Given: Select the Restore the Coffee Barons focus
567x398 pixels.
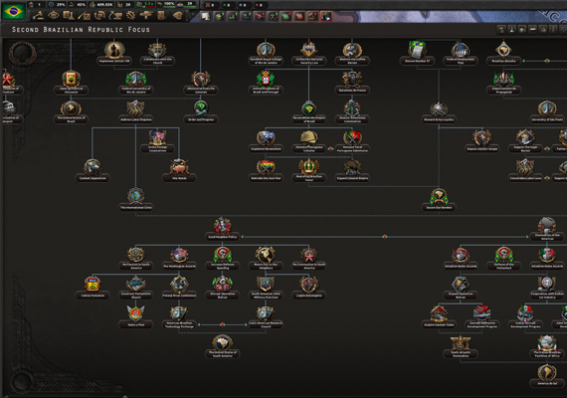Looking at the screenshot, I should (352, 54).
